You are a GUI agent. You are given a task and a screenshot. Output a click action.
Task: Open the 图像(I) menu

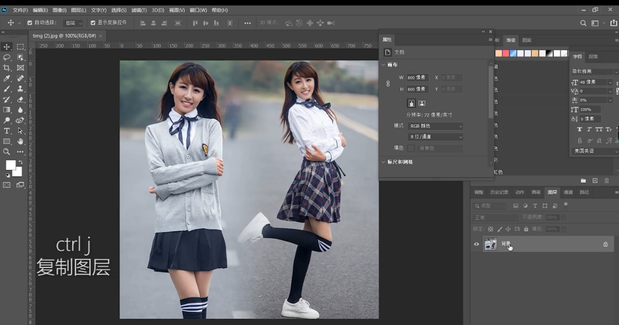tap(59, 10)
